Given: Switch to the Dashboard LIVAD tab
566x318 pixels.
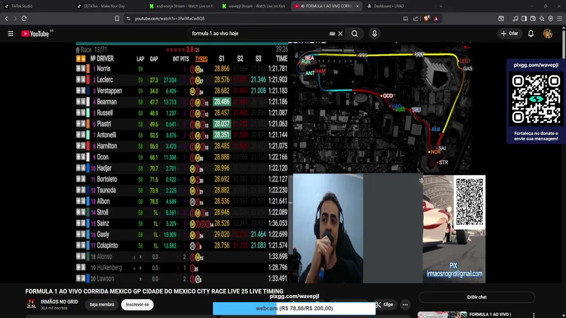Looking at the screenshot, I should pyautogui.click(x=398, y=6).
